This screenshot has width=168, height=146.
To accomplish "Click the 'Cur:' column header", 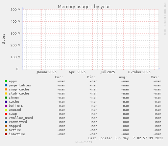I will pos(59,77).
